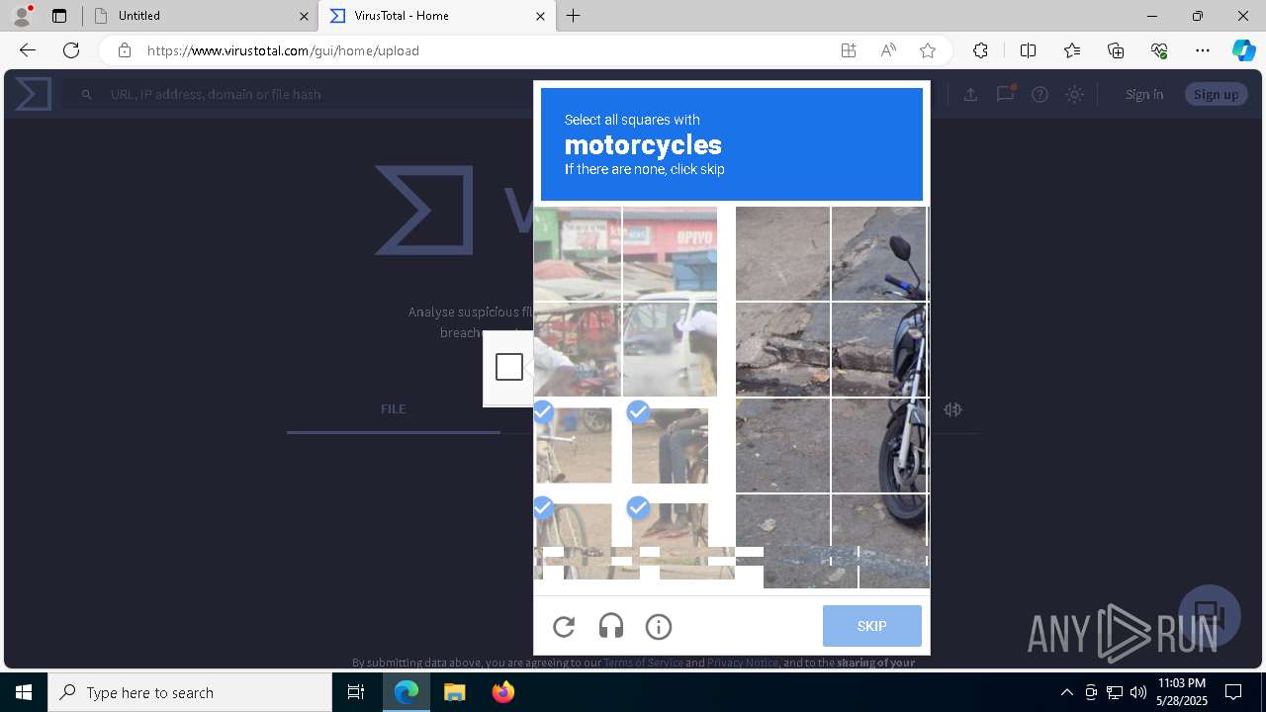Select the tile with the motorcycle handlebar mirror
Image resolution: width=1266 pixels, height=712 pixels.
coord(879,253)
